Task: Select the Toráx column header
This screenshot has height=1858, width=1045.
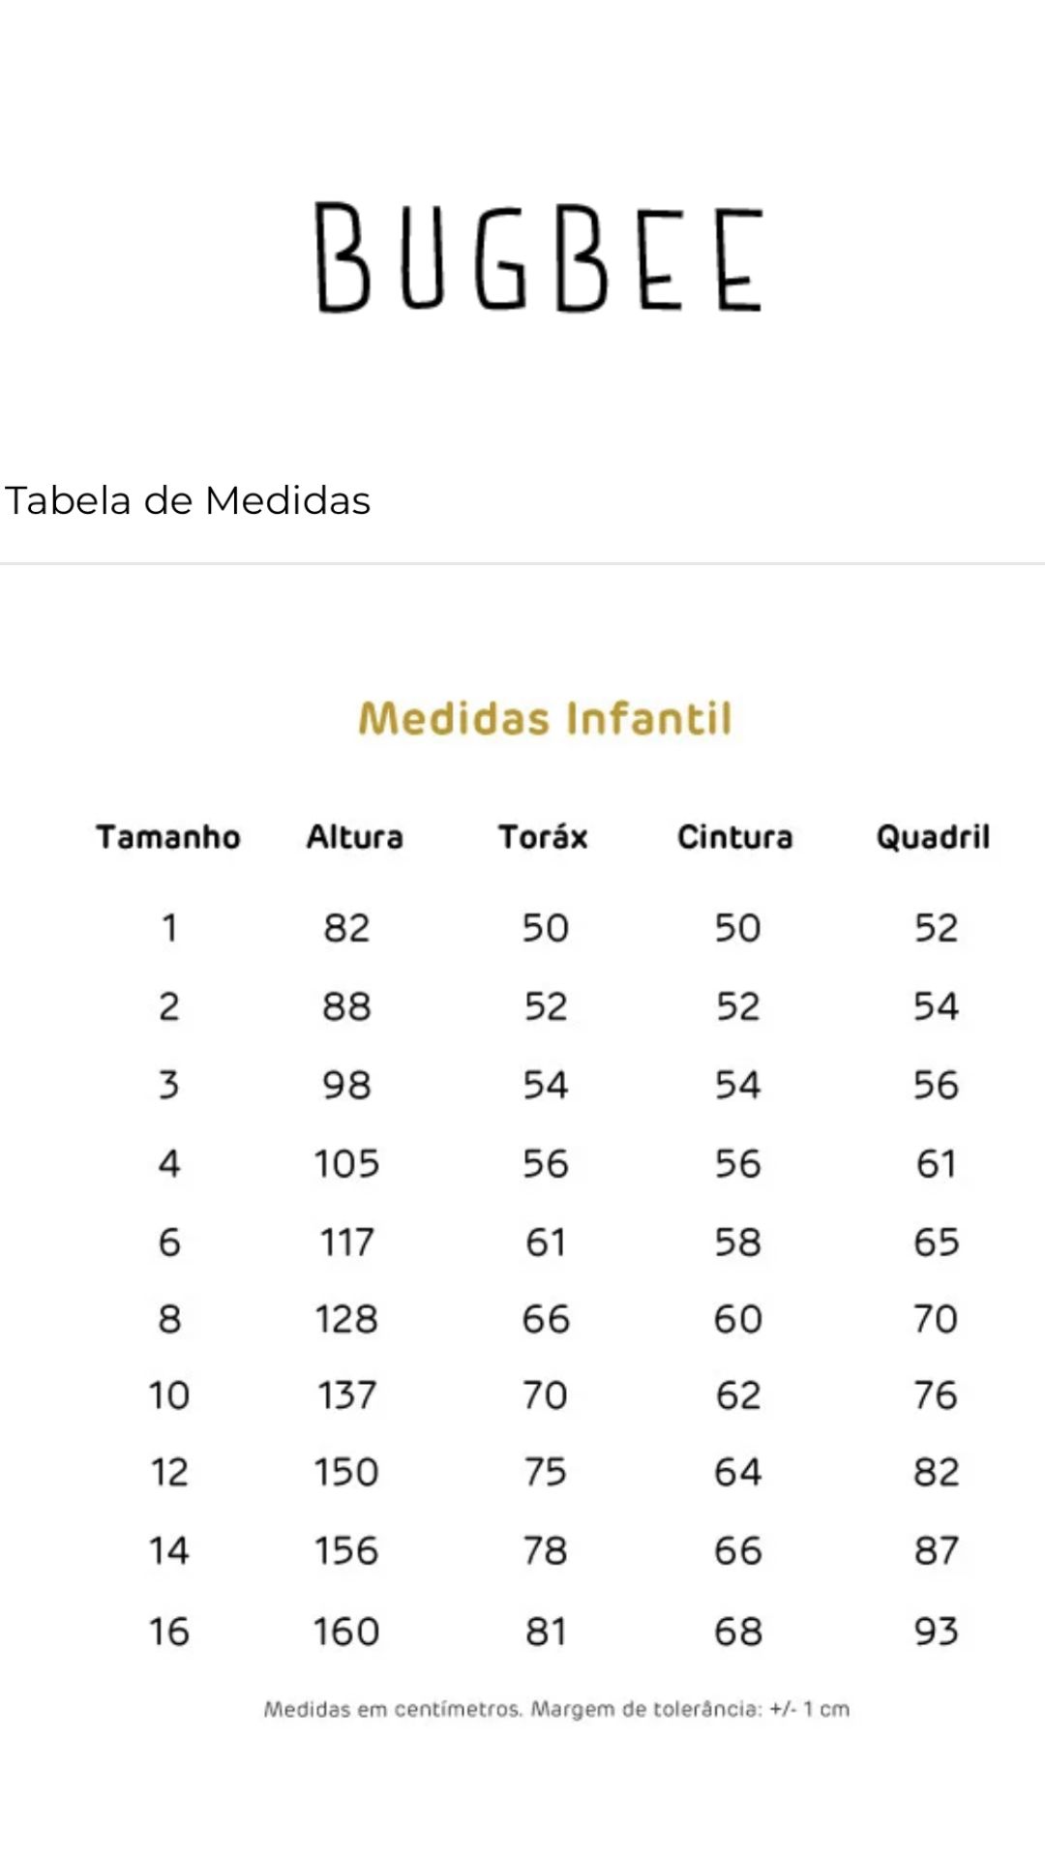Action: point(543,837)
